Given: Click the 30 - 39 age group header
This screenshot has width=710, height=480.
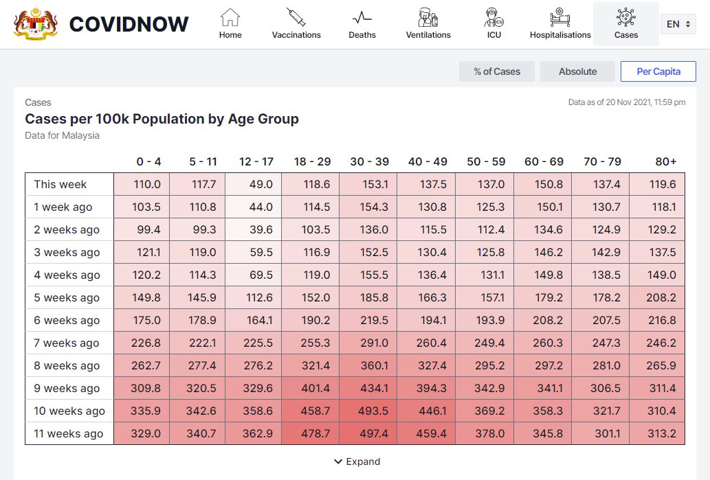Looking at the screenshot, I should [x=369, y=161].
